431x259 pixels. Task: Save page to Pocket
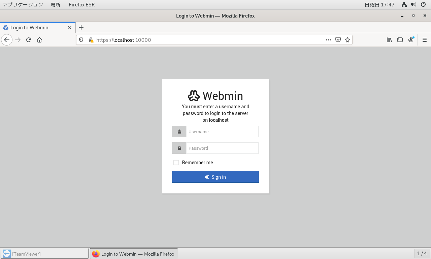(338, 40)
